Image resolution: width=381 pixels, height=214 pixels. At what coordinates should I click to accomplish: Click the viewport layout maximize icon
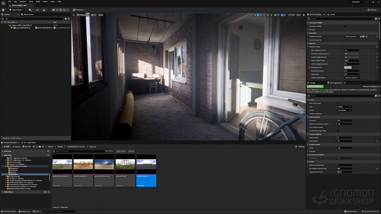tap(303, 15)
